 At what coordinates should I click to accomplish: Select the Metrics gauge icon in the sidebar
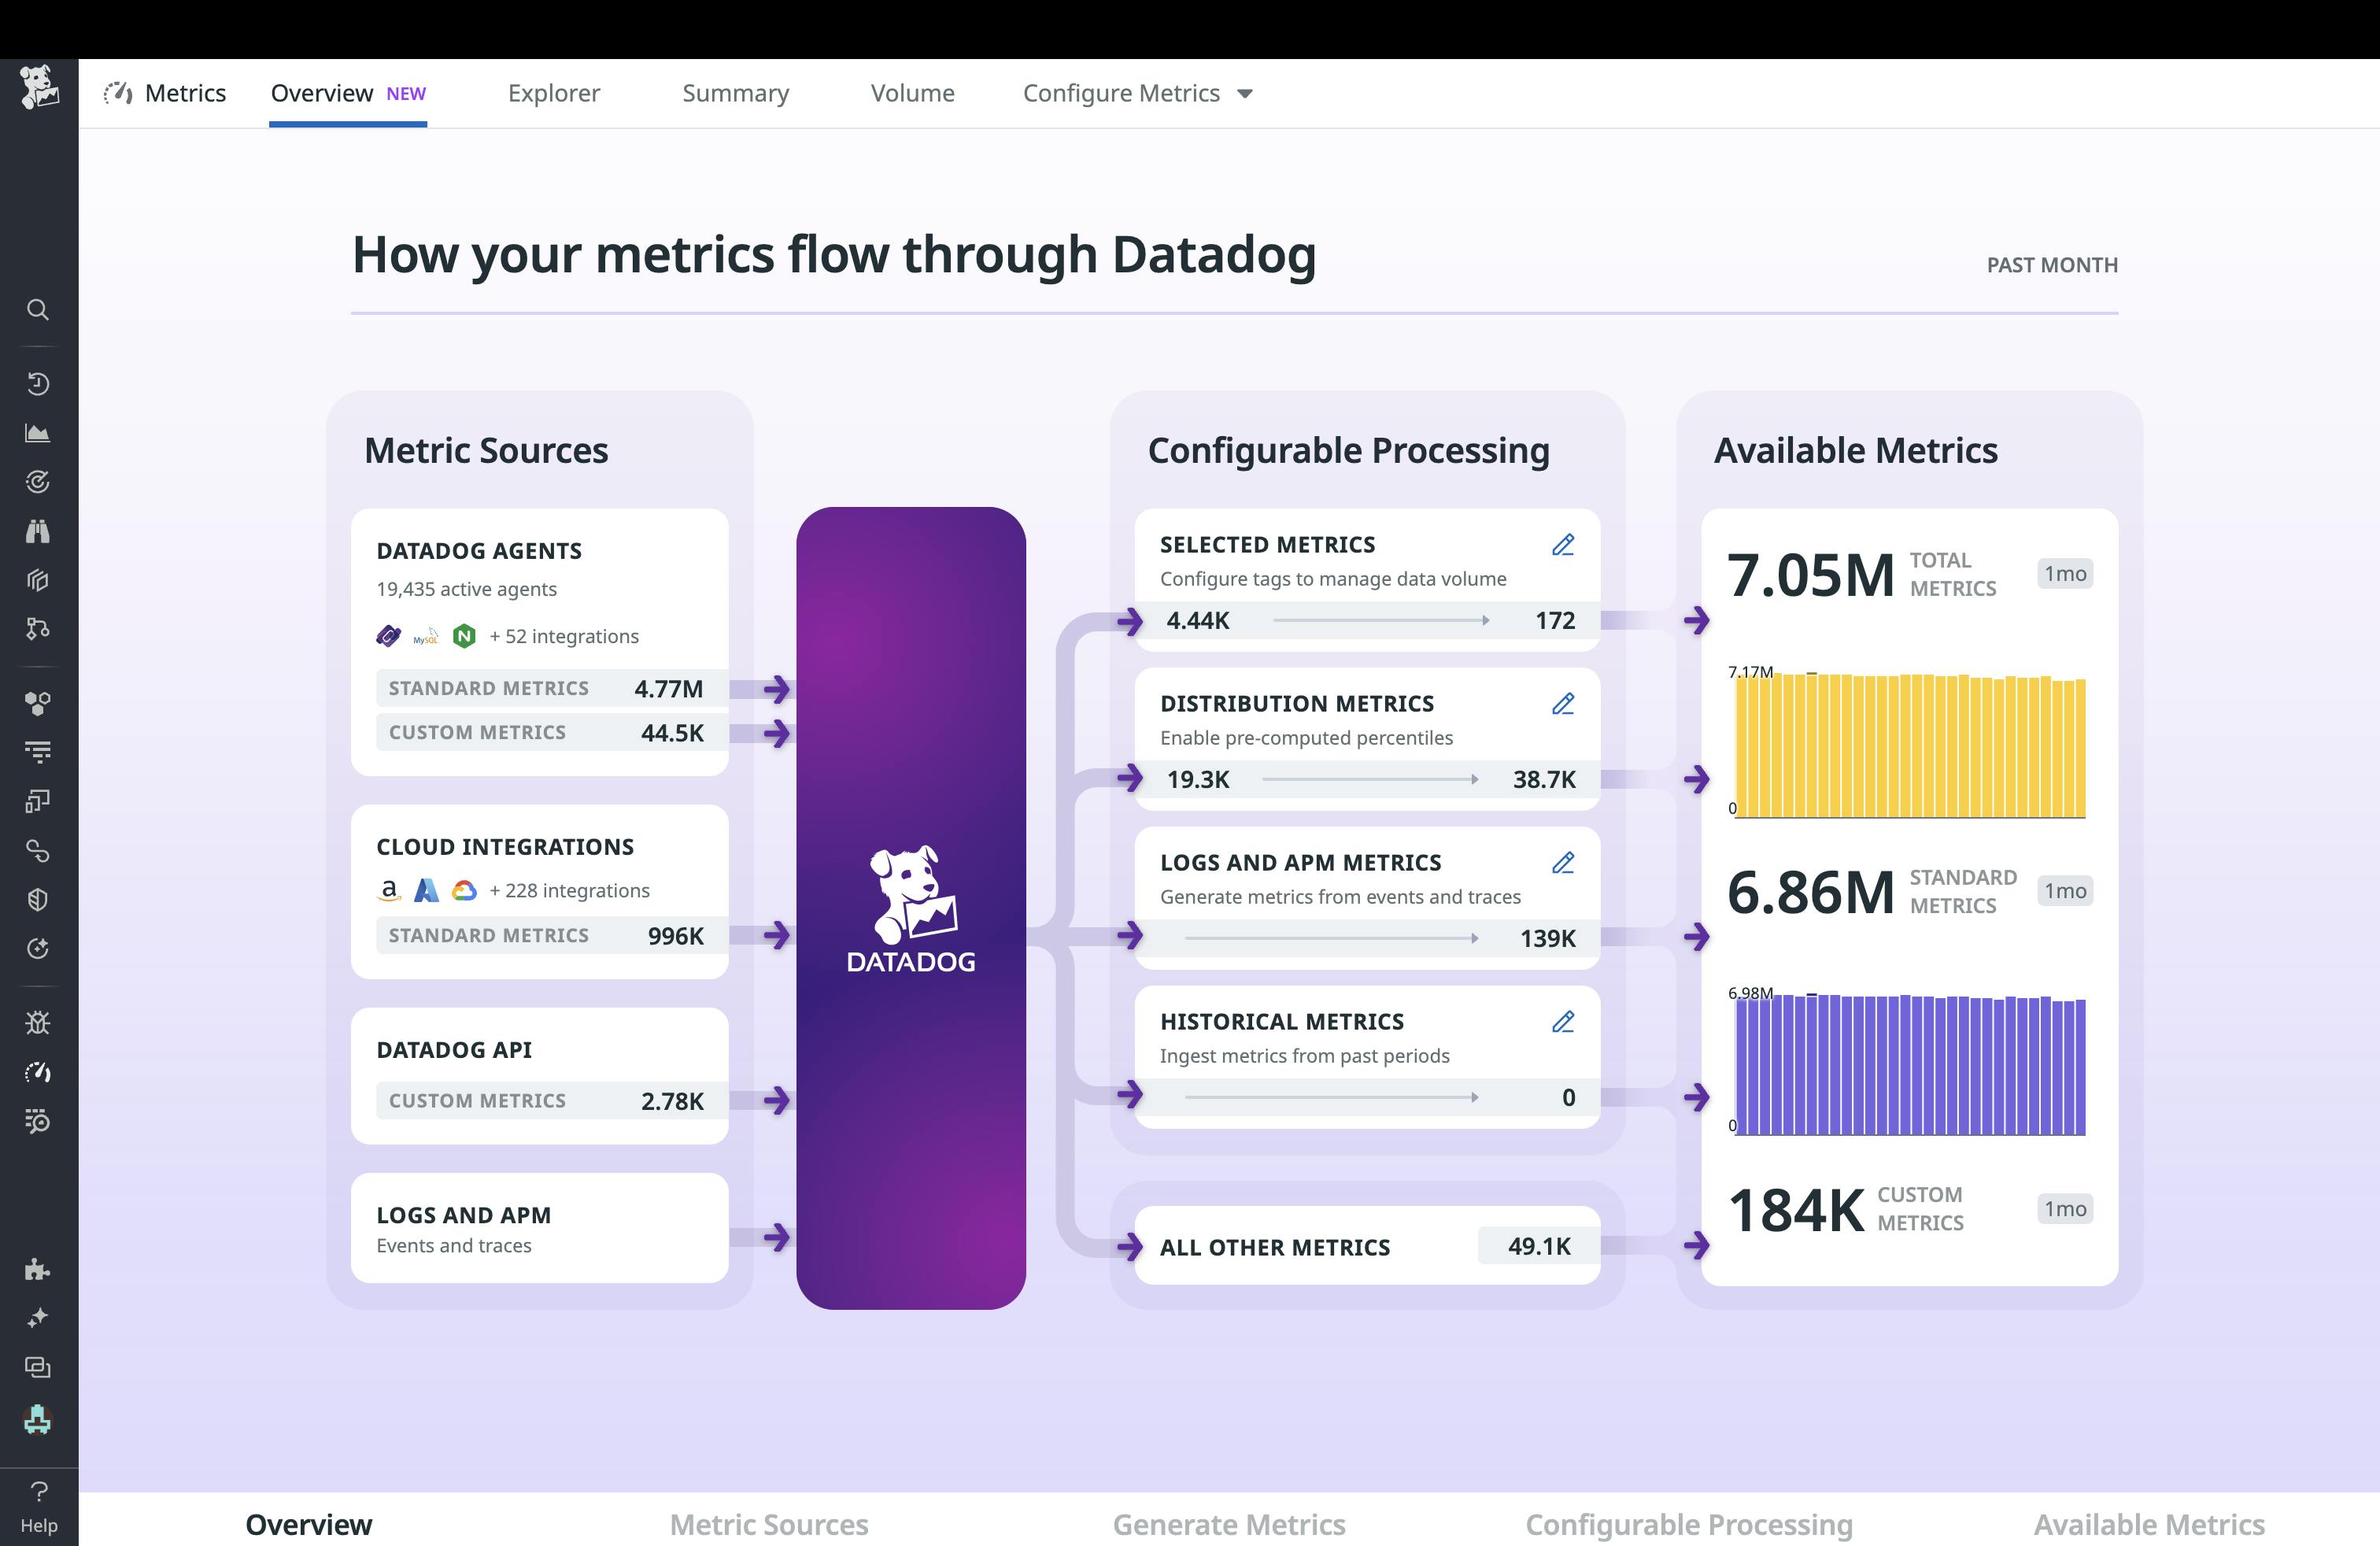point(38,1072)
